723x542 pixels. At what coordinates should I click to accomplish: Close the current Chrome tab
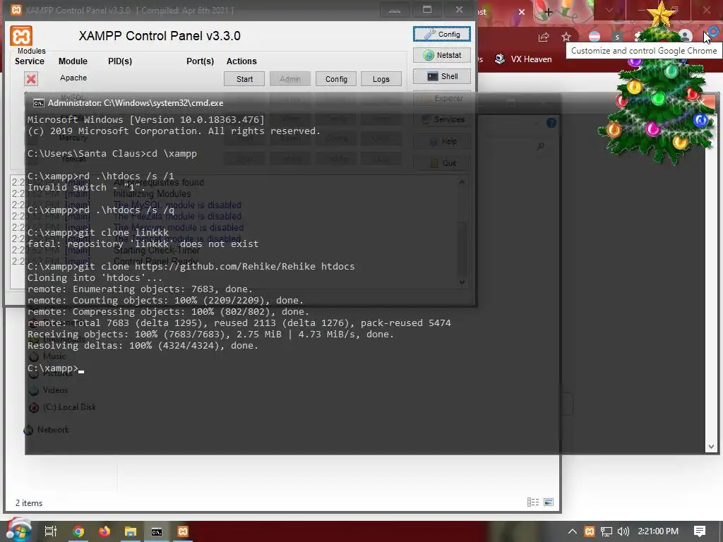(x=522, y=12)
